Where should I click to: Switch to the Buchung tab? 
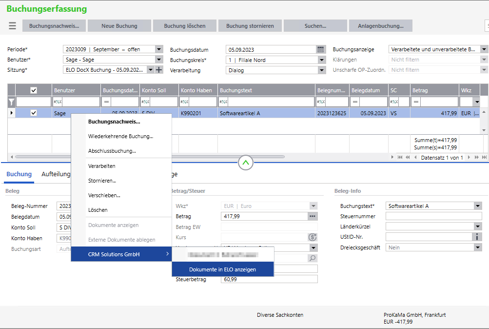pyautogui.click(x=19, y=174)
